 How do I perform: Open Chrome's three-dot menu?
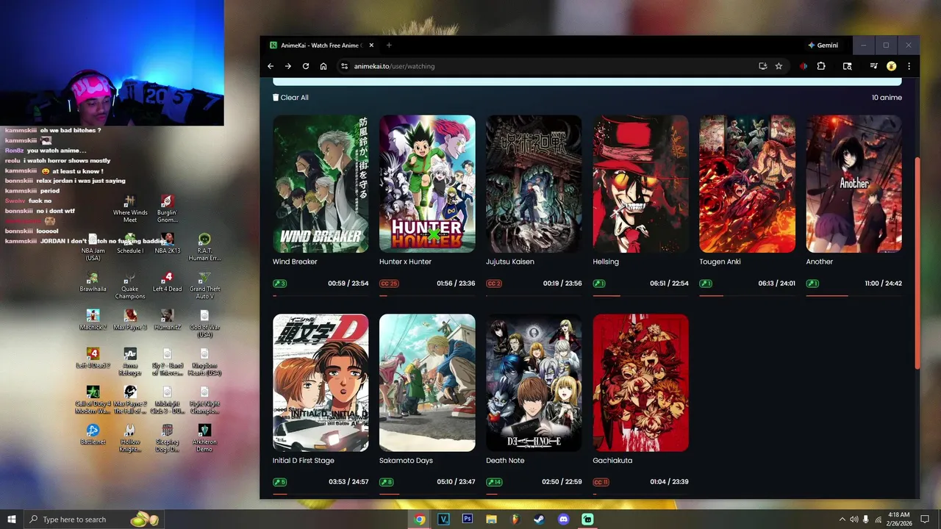coord(909,66)
